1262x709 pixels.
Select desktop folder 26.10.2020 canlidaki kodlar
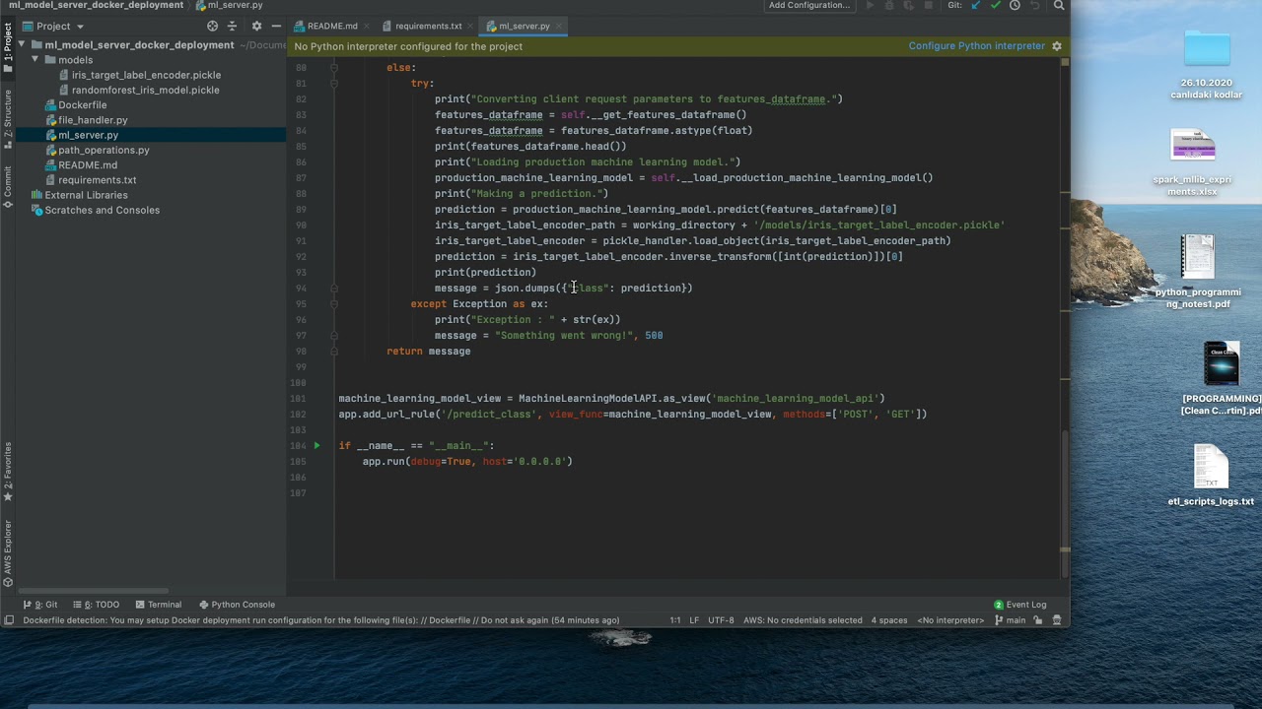(1207, 65)
